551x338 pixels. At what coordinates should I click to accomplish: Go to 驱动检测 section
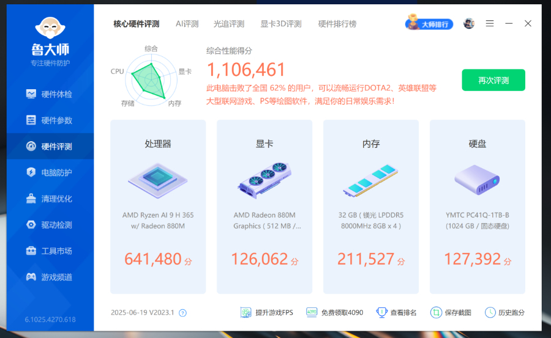click(50, 225)
